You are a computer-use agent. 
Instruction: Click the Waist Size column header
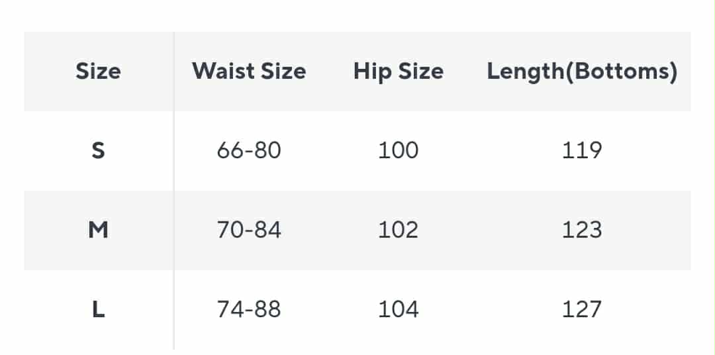point(249,71)
